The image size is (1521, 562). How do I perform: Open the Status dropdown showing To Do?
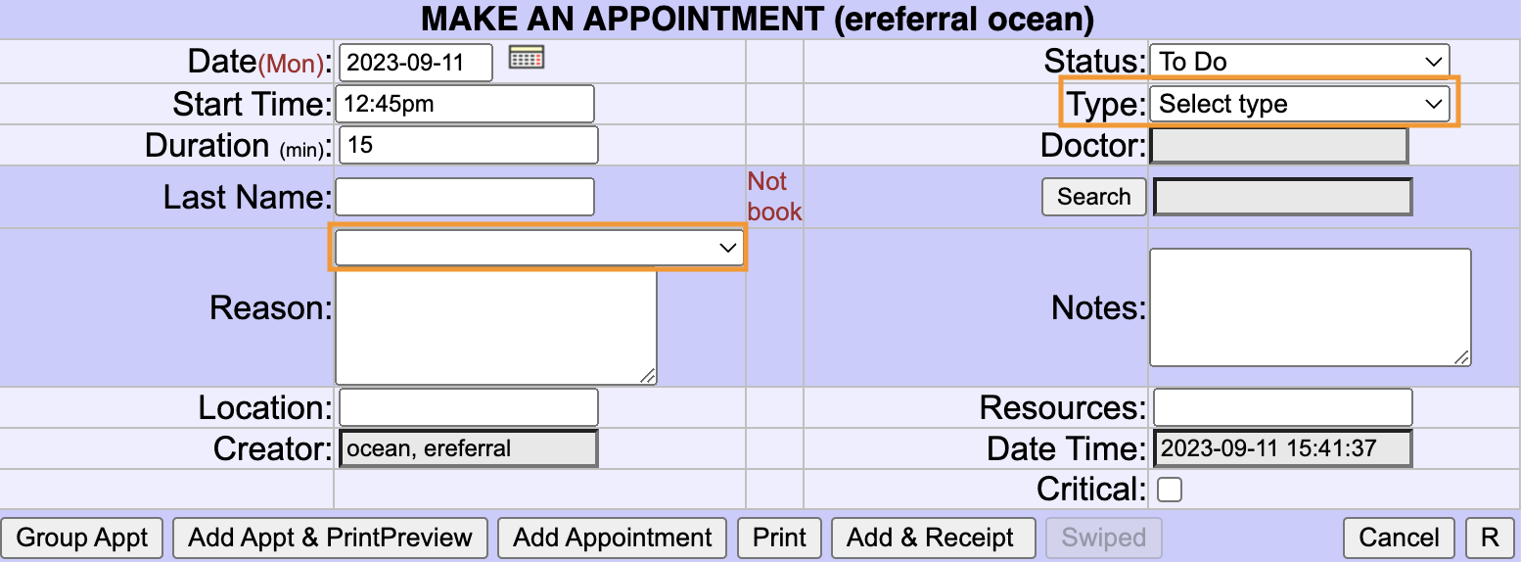click(1299, 62)
